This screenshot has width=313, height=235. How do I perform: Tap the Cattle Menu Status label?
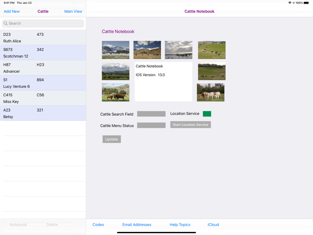(117, 126)
